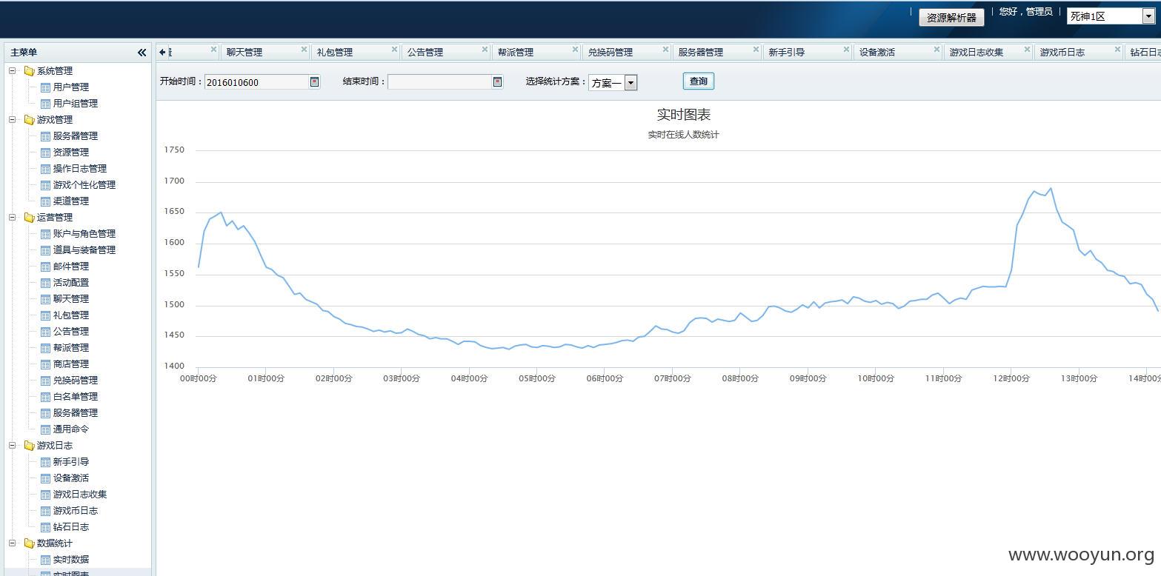Switch to the 游戏日志收集 tab
The image size is (1161, 576).
[x=977, y=53]
